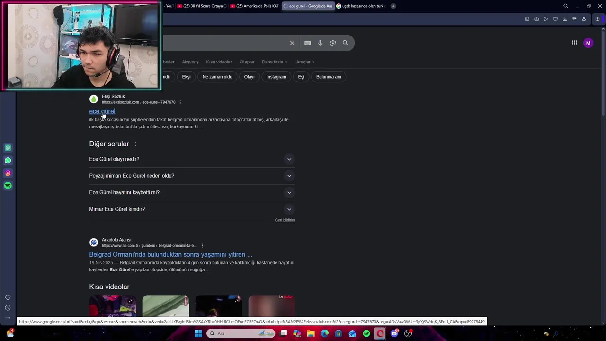Search tabs with top magnifier icon
Screen dimensions: 606x341
(566, 6)
